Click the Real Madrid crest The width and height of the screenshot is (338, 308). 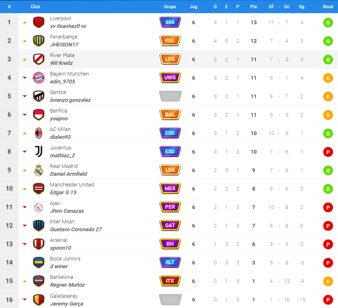click(39, 170)
